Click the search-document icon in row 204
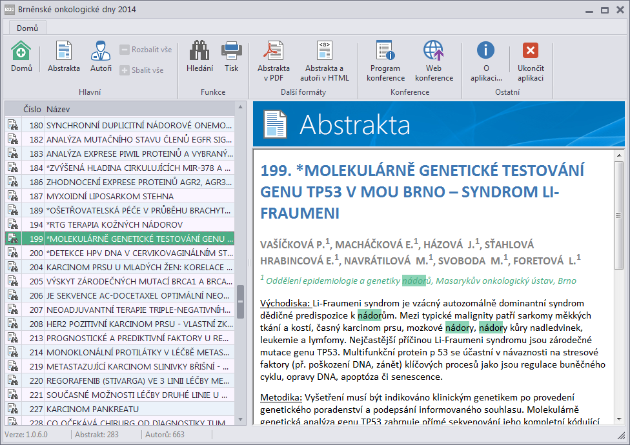The height and width of the screenshot is (445, 630). point(13,267)
